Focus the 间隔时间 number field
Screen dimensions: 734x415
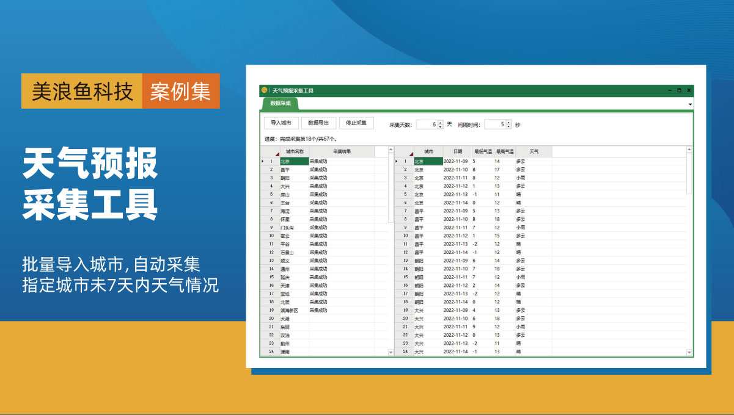[x=495, y=125]
